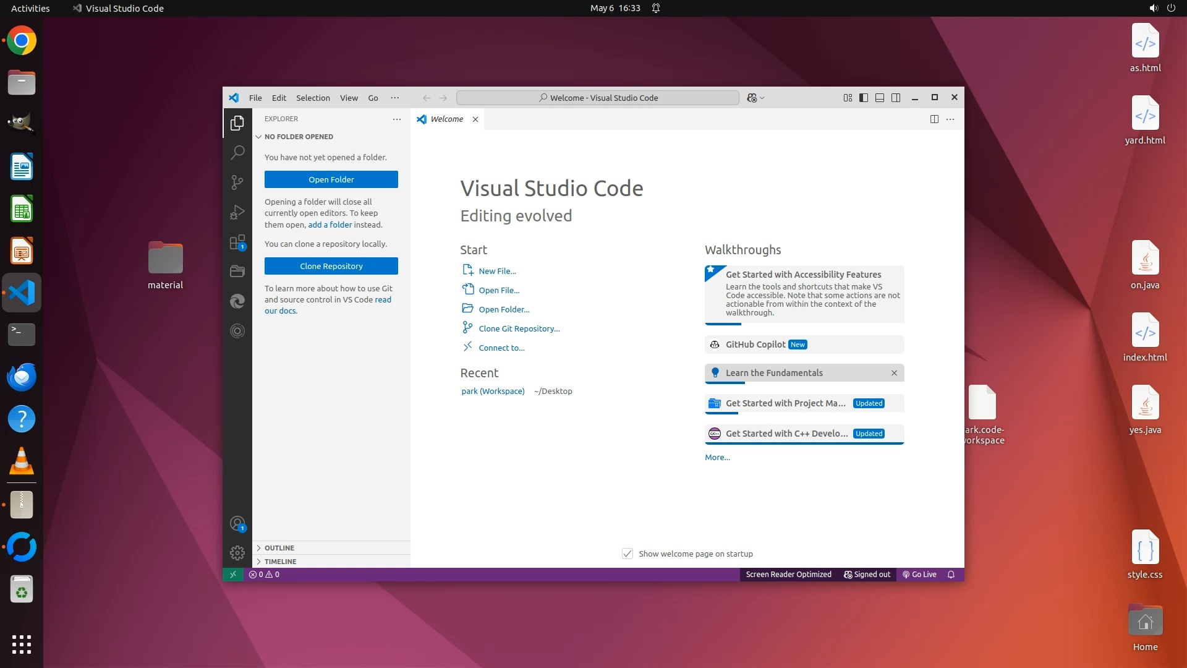Viewport: 1187px width, 668px height.
Task: Open the Manage gear settings icon
Action: pos(237,552)
